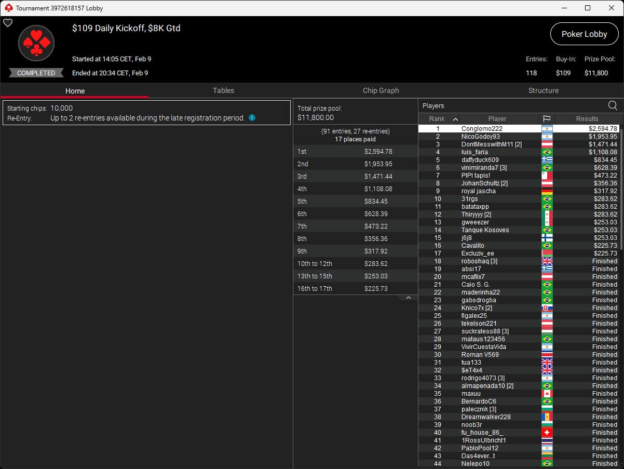Click the PokerStars tournament logo
624x469 pixels.
(36, 44)
